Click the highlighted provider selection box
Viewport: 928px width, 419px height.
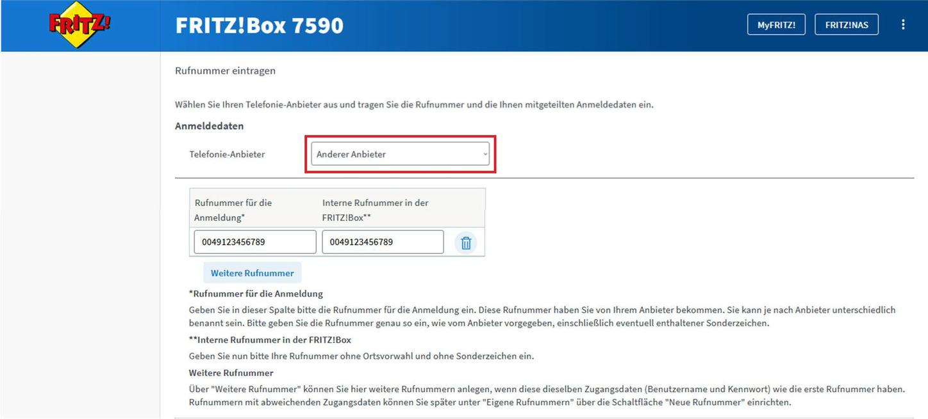tap(400, 154)
